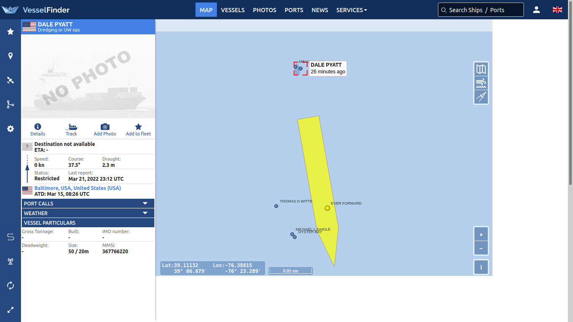Image resolution: width=573 pixels, height=322 pixels.
Task: Open the satellite icon in sidebar
Action: (10, 80)
